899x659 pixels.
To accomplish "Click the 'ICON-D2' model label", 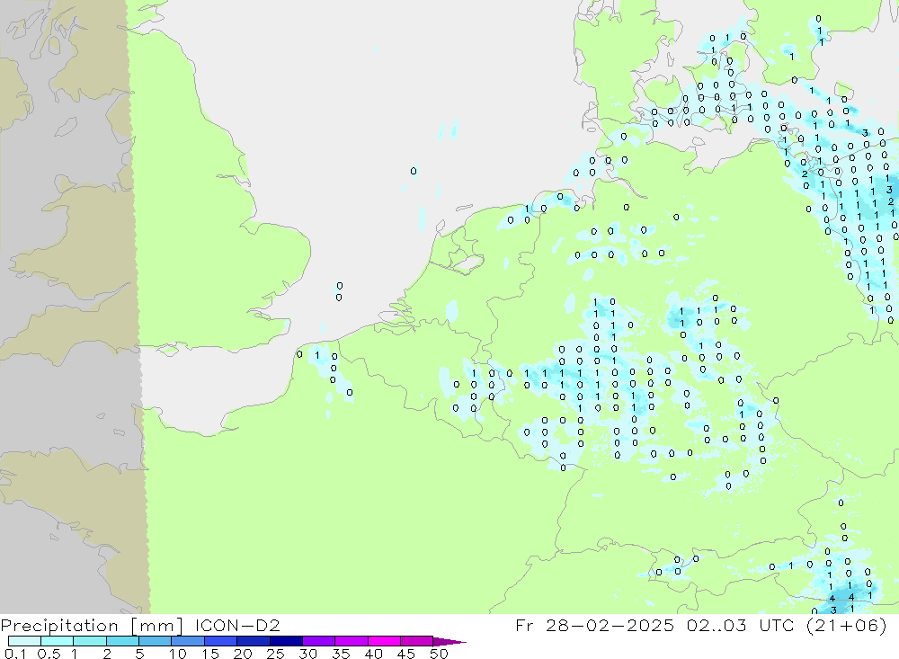I will pos(236,625).
